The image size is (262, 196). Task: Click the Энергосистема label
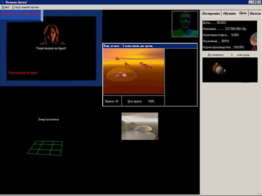point(48,119)
